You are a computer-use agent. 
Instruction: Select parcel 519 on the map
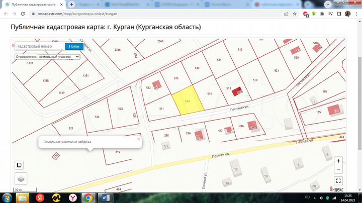click(255, 80)
